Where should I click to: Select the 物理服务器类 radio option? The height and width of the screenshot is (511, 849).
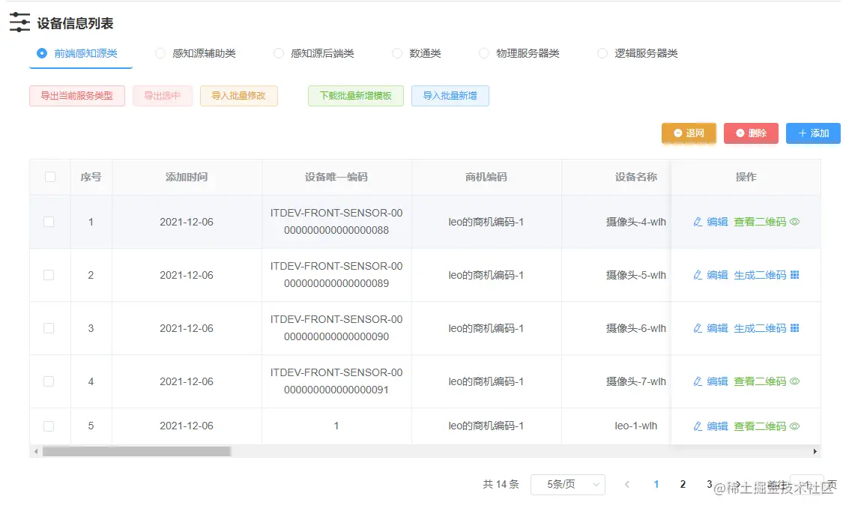484,53
